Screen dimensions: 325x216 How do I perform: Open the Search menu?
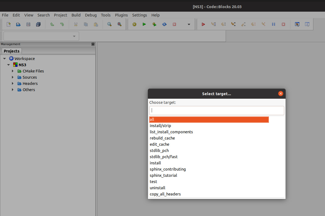pos(43,15)
